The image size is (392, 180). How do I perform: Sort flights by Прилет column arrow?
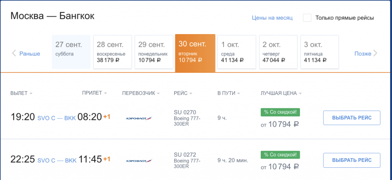pyautogui.click(x=105, y=93)
